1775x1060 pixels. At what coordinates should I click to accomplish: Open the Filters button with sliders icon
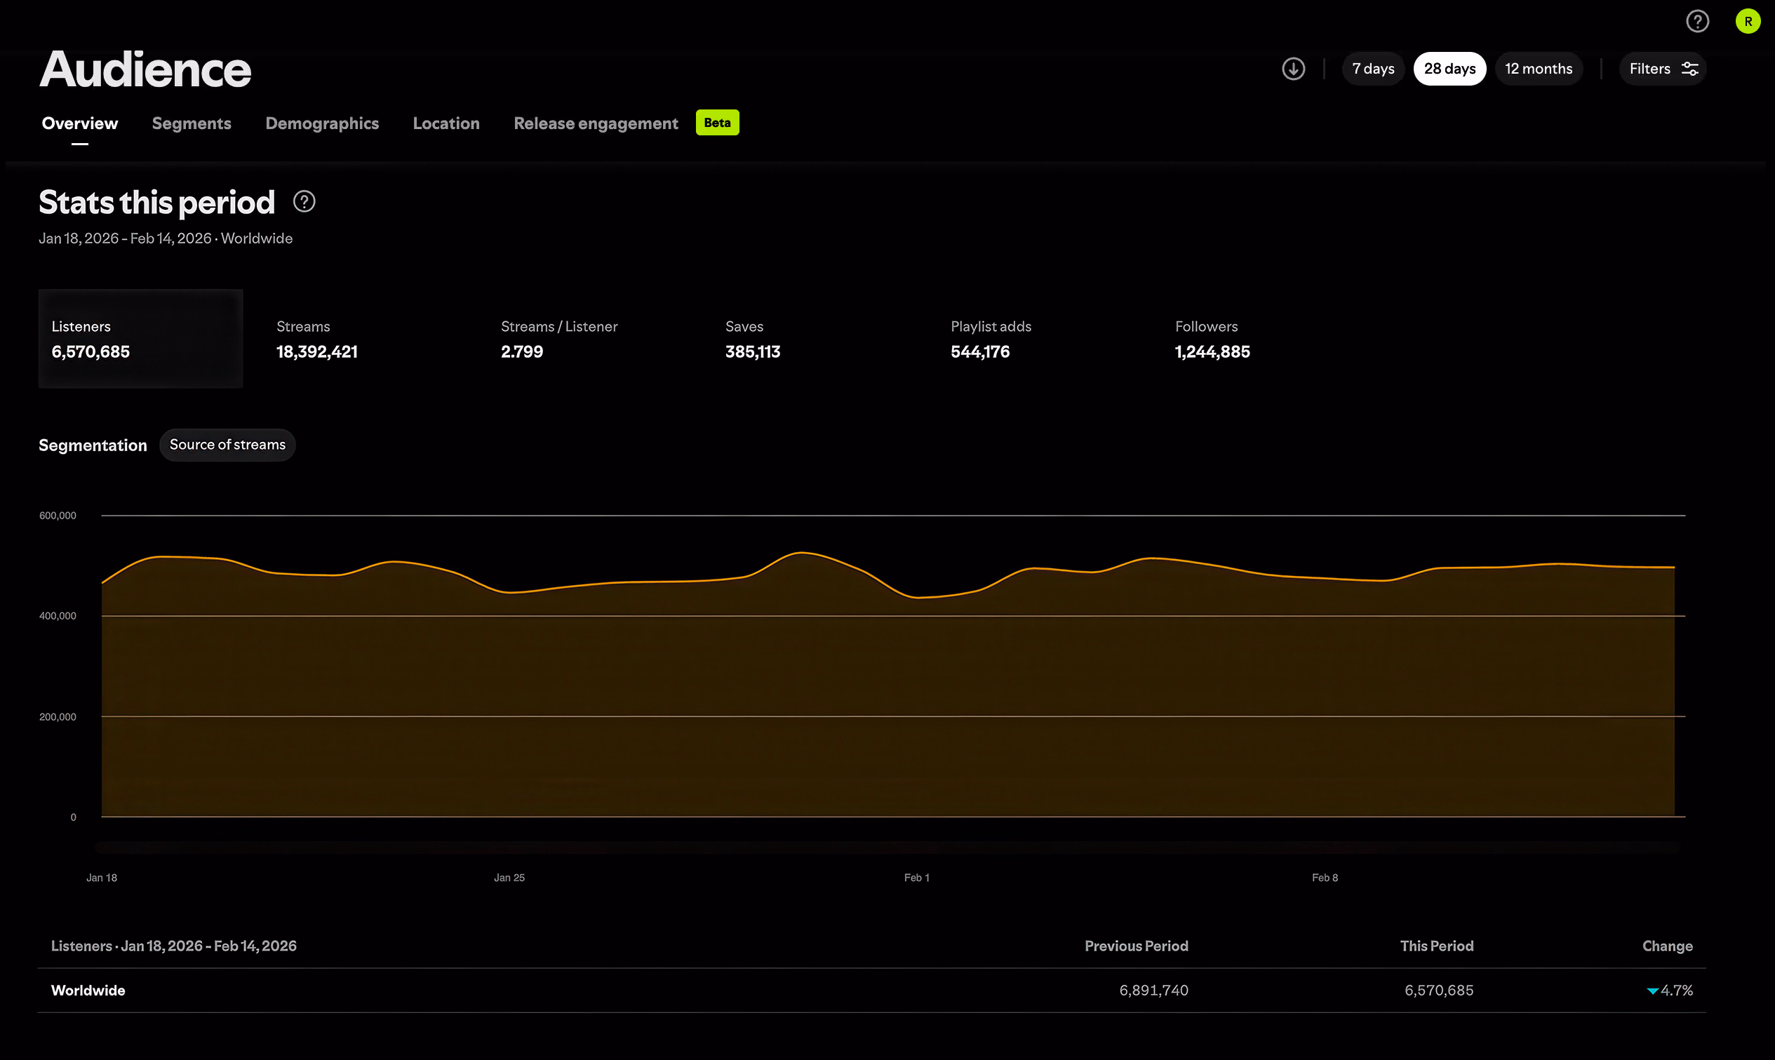click(x=1662, y=69)
